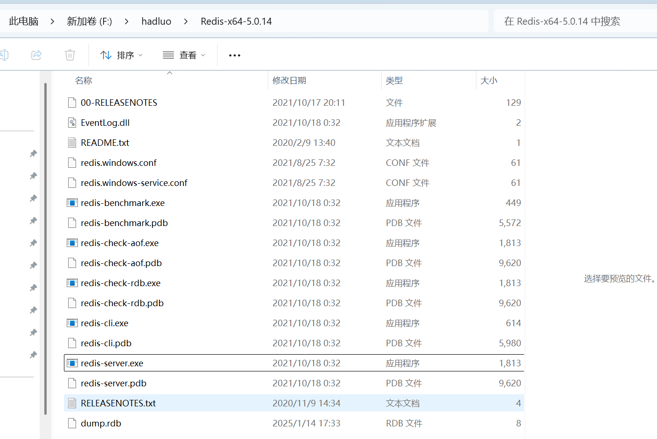Click Redis-x64-5.0.14 breadcrumb segment

pyautogui.click(x=236, y=21)
